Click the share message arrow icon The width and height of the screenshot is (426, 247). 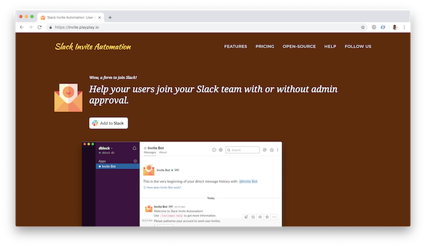(x=260, y=217)
